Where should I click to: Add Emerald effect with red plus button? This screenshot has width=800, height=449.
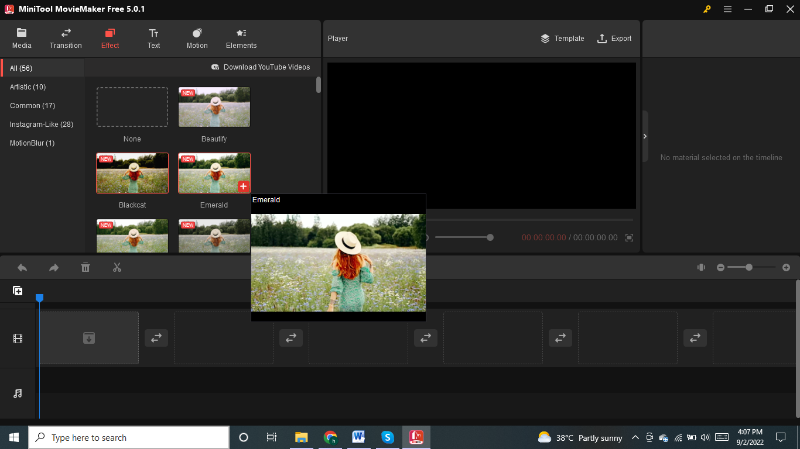(244, 186)
